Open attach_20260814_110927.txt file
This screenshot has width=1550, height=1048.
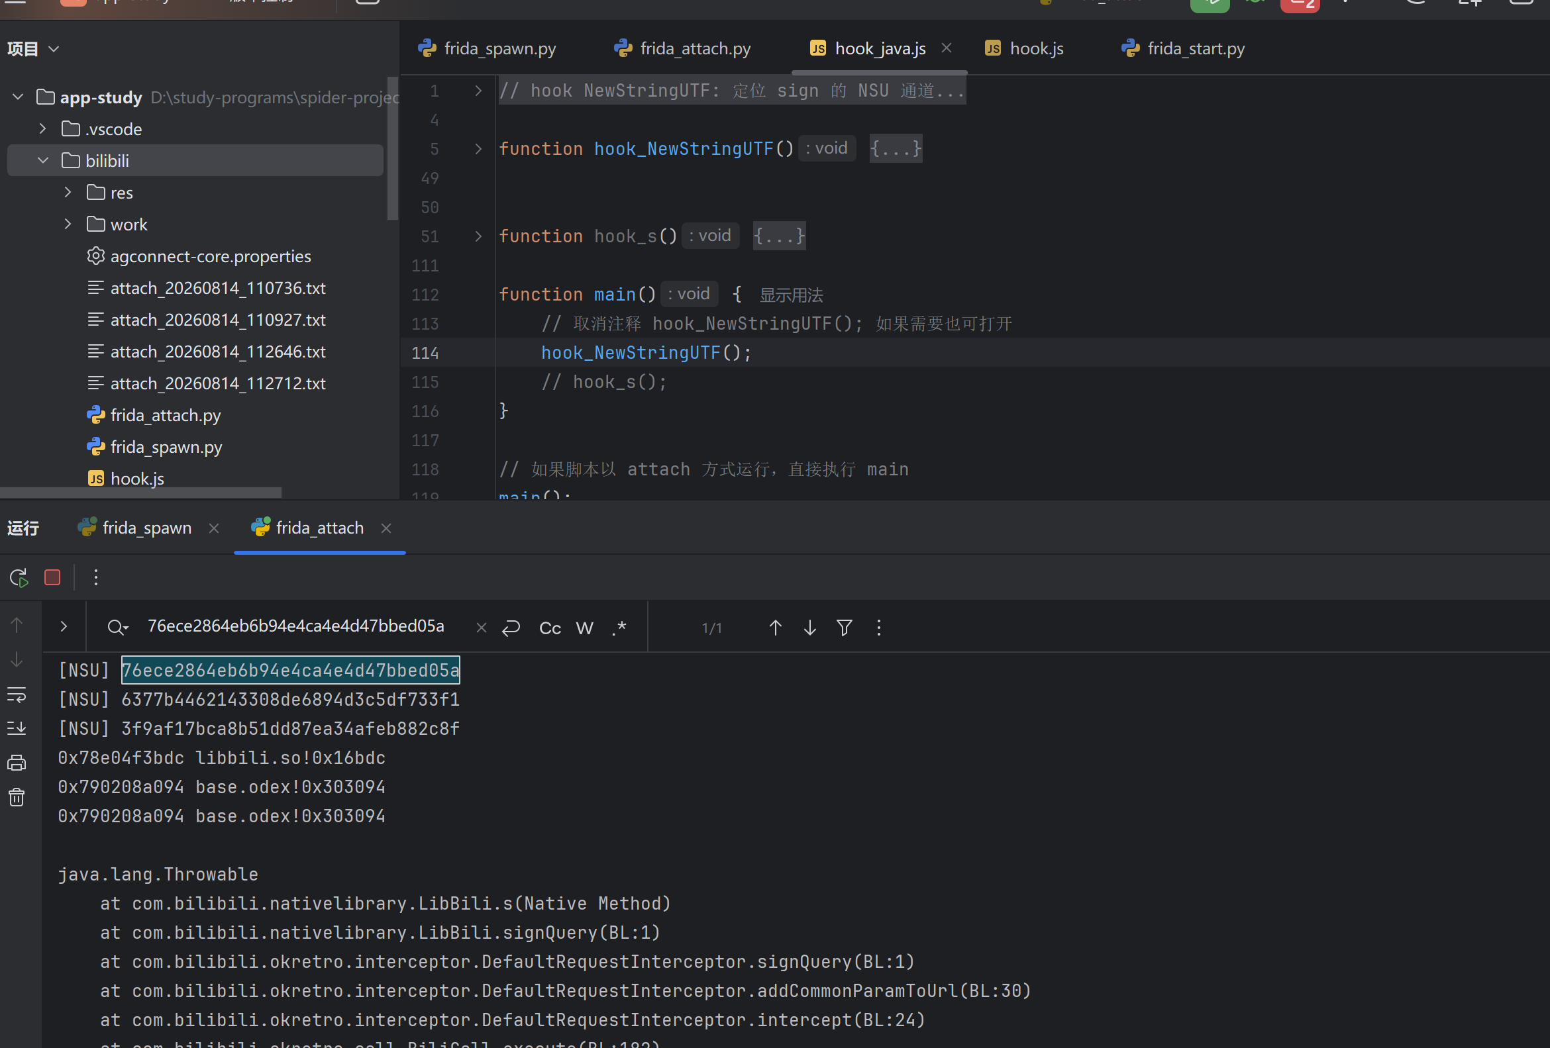pos(206,320)
